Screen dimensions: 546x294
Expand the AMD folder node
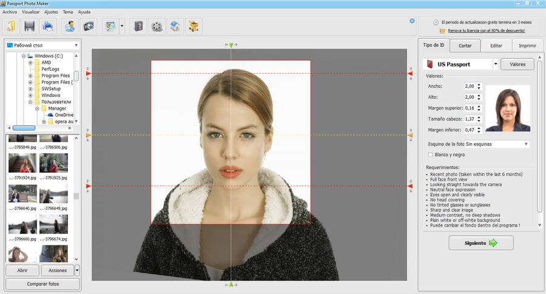click(x=30, y=62)
